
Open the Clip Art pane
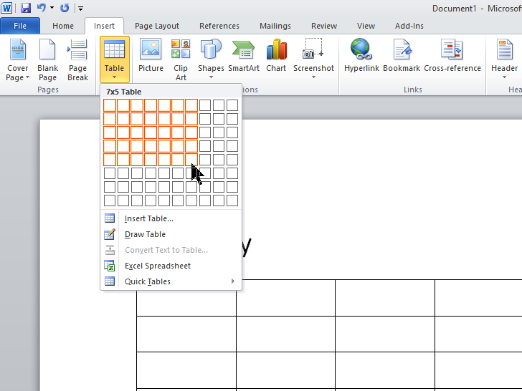181,60
